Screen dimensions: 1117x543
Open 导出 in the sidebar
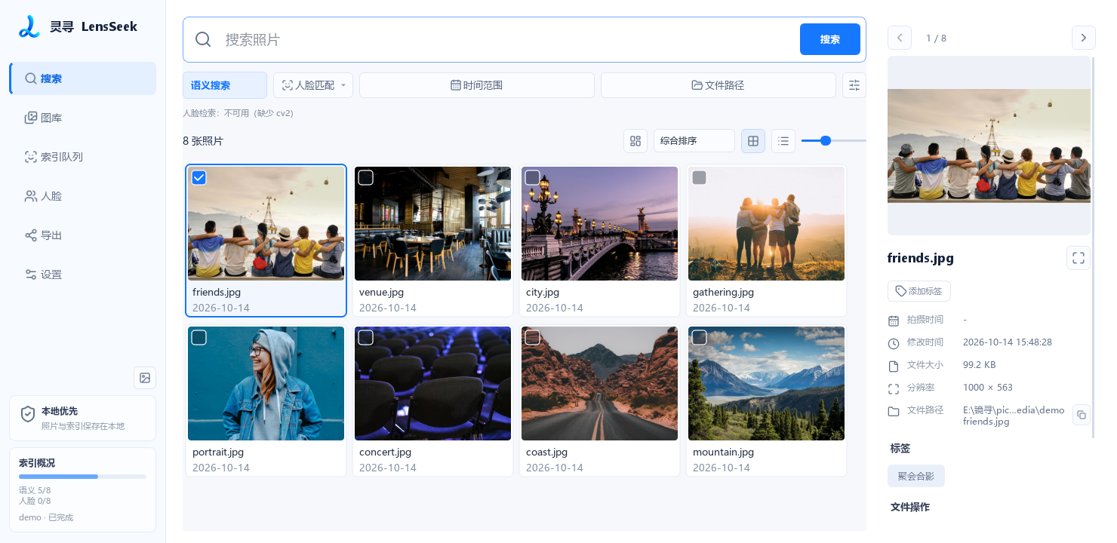83,235
